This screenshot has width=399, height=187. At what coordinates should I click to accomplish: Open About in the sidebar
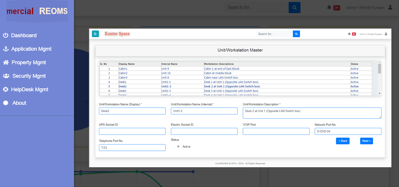coord(19,103)
